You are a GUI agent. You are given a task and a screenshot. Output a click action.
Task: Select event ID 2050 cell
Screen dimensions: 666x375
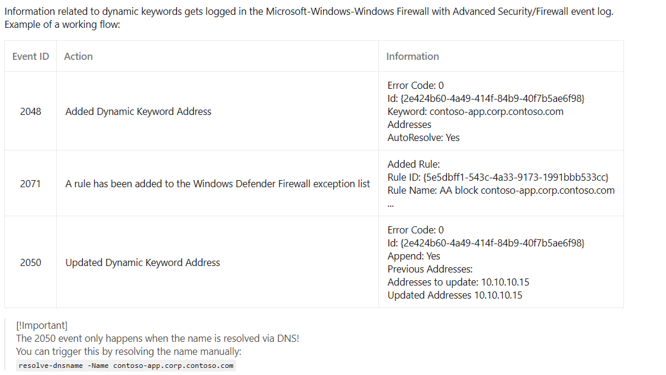click(x=31, y=262)
